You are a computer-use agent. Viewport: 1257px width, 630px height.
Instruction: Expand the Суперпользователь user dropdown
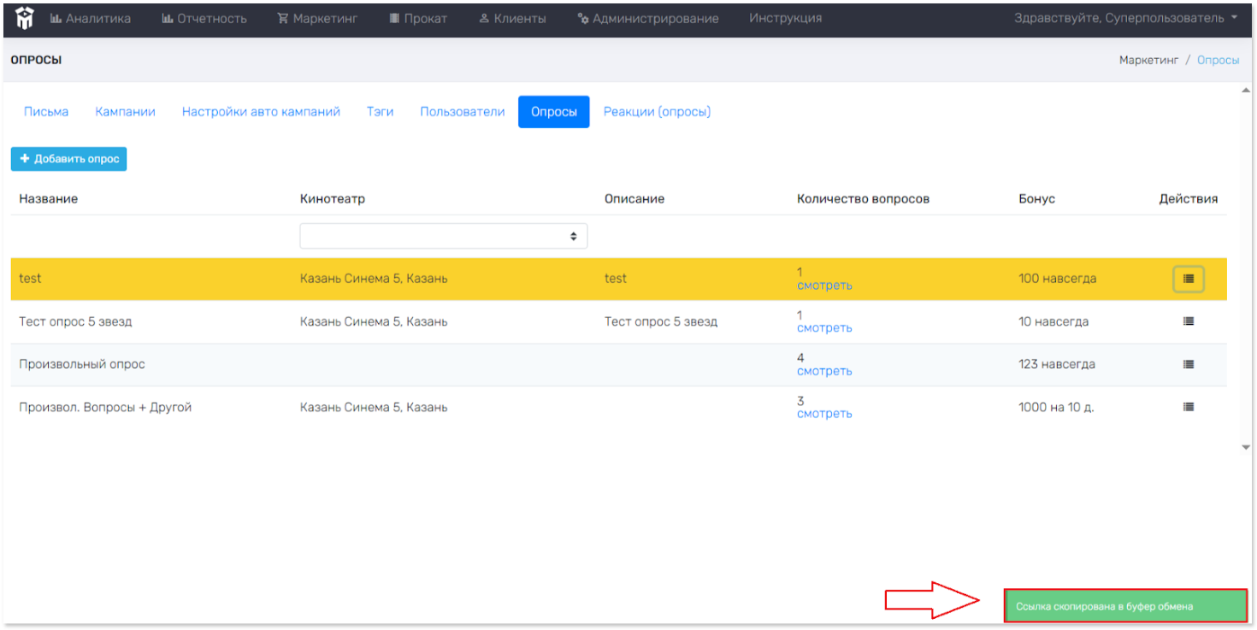click(1125, 18)
